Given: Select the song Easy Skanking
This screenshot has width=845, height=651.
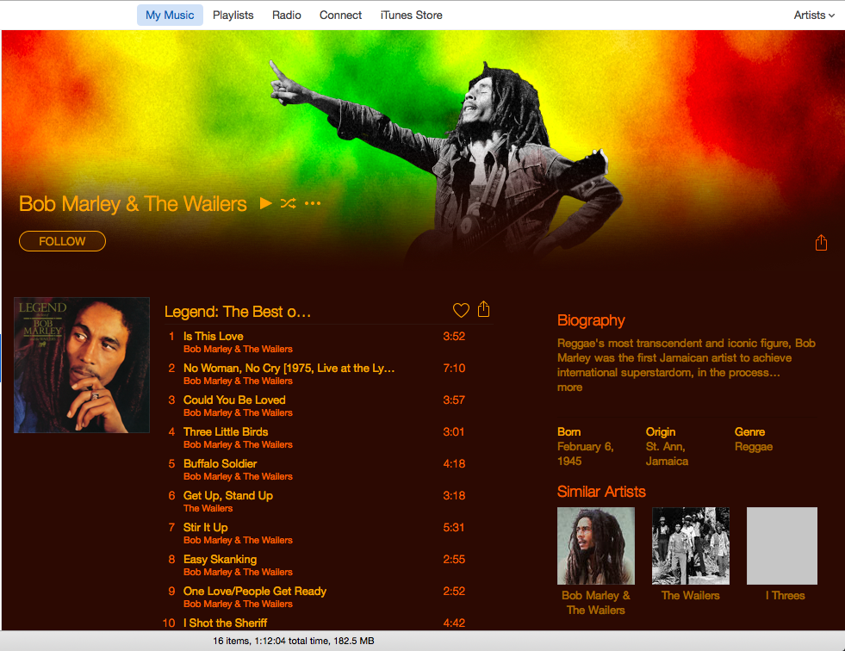Looking at the screenshot, I should tap(220, 559).
